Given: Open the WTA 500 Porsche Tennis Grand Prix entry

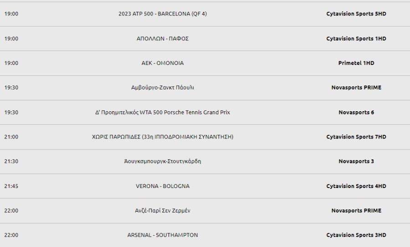Looking at the screenshot, I should pos(162,112).
